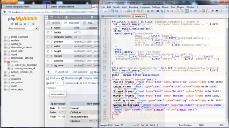Click the Zoom In icon in Notepad++
This screenshot has height=128, width=229.
pyautogui.click(x=168, y=11)
